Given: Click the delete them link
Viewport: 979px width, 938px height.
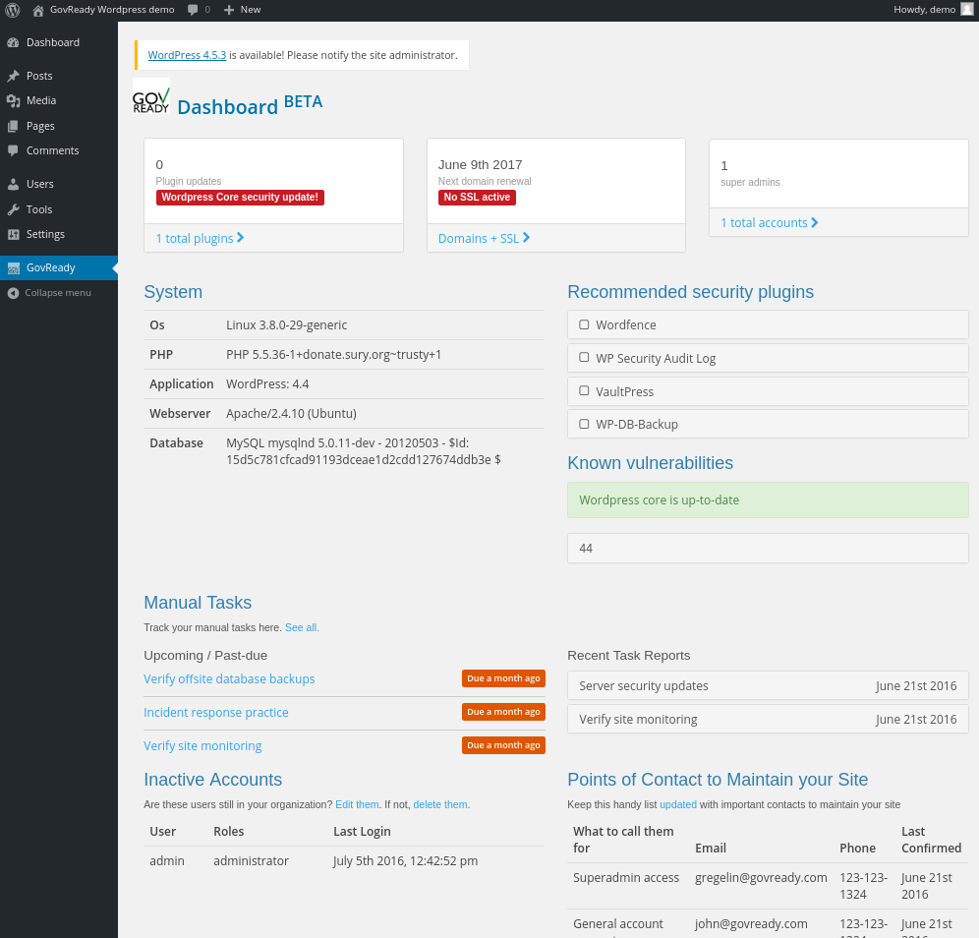Looking at the screenshot, I should (x=440, y=804).
